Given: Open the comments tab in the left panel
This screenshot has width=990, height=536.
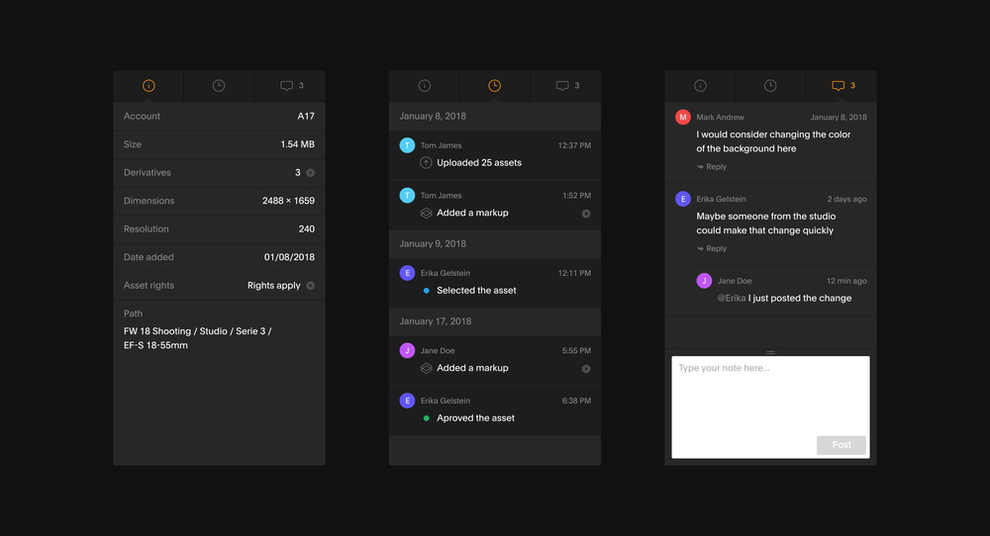Looking at the screenshot, I should click(289, 86).
